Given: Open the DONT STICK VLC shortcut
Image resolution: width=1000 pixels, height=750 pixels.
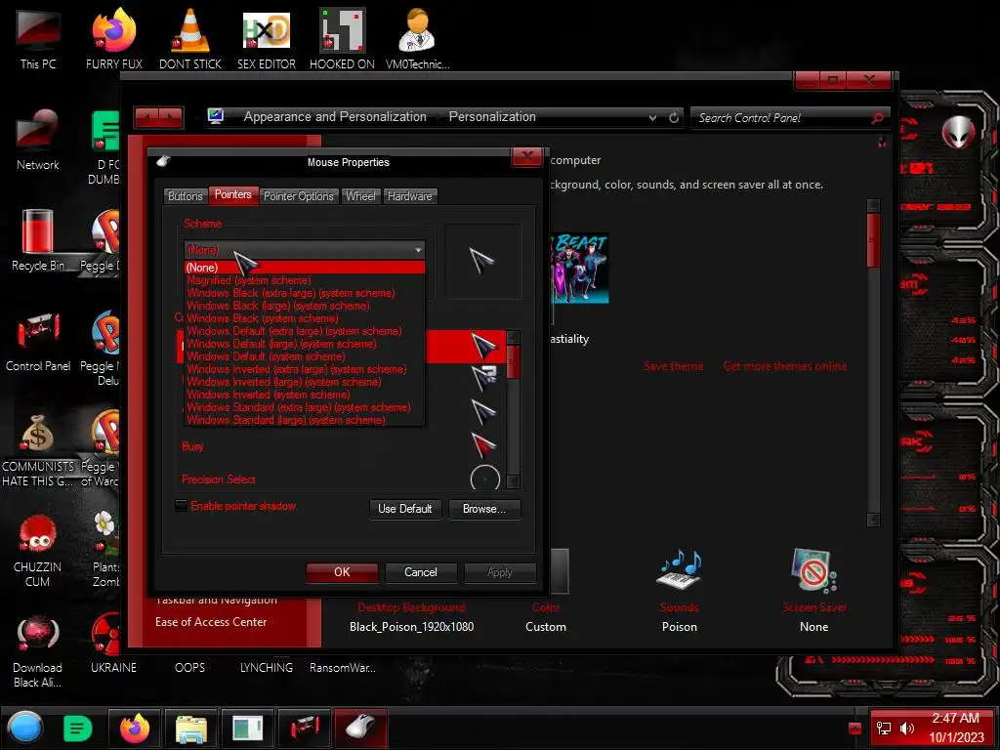Looking at the screenshot, I should 190,38.
